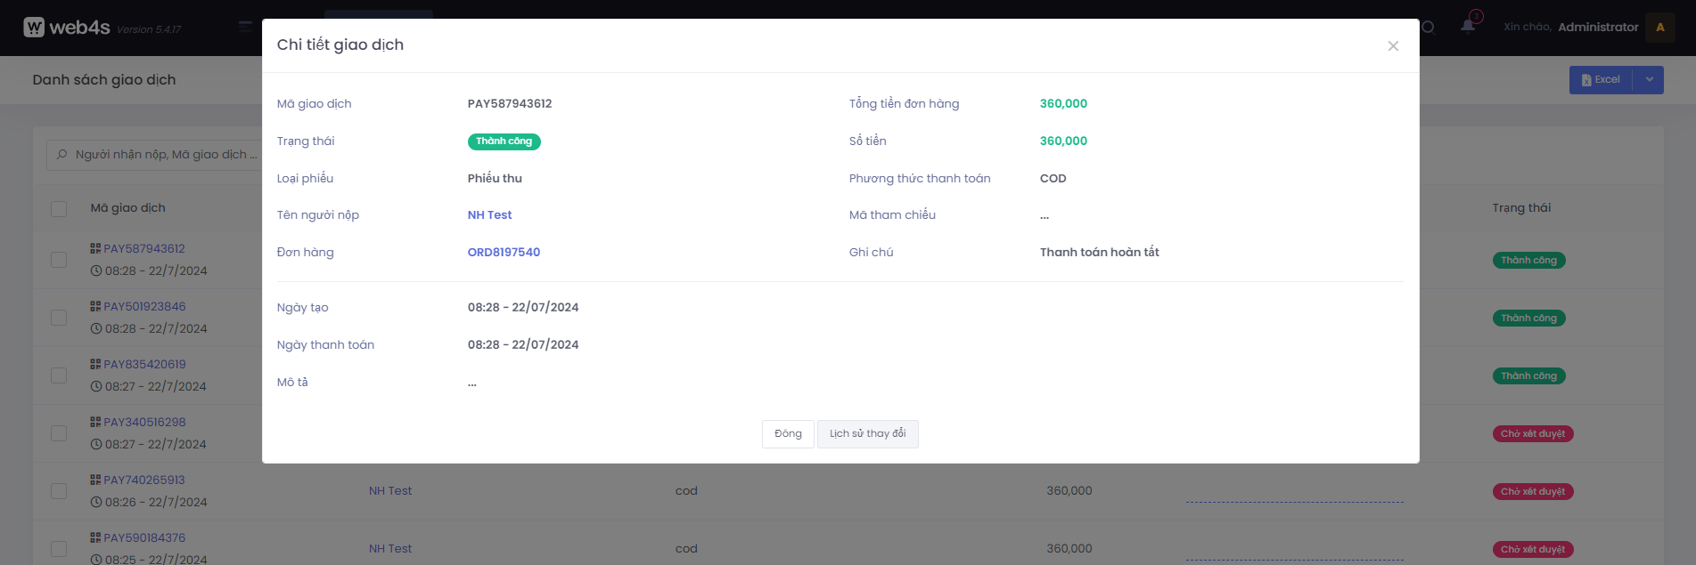The image size is (1696, 565).
Task: Check the box for PAY835420619 row
Action: (x=59, y=375)
